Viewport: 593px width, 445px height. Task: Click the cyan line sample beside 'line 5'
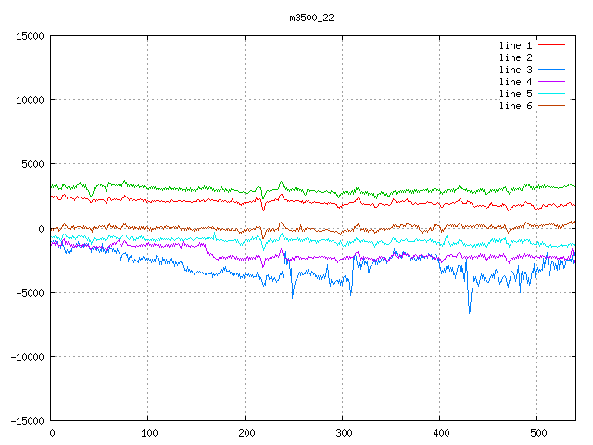click(551, 94)
